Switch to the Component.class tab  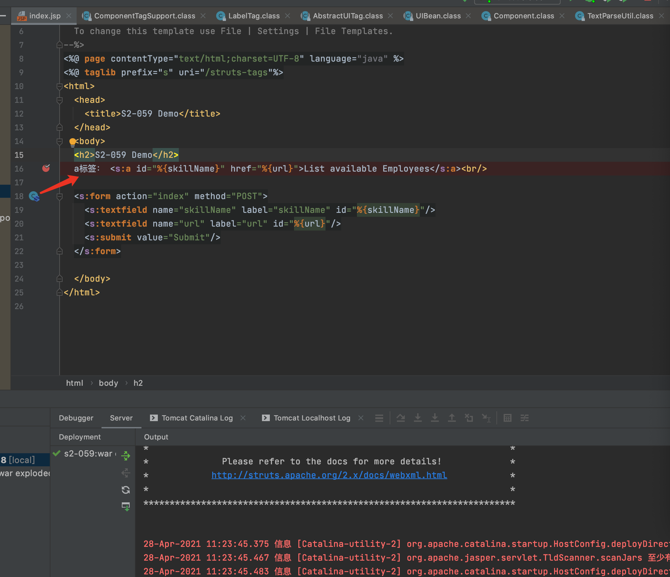click(x=524, y=16)
